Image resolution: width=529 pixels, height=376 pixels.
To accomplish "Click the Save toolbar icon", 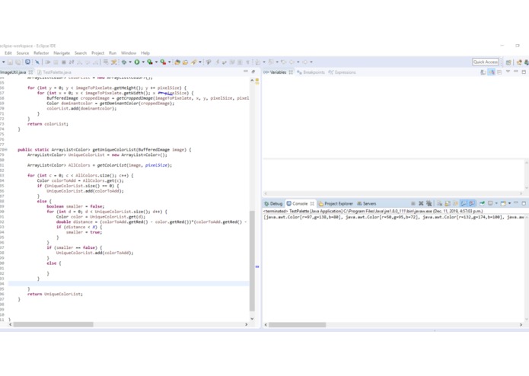I will pos(10,62).
